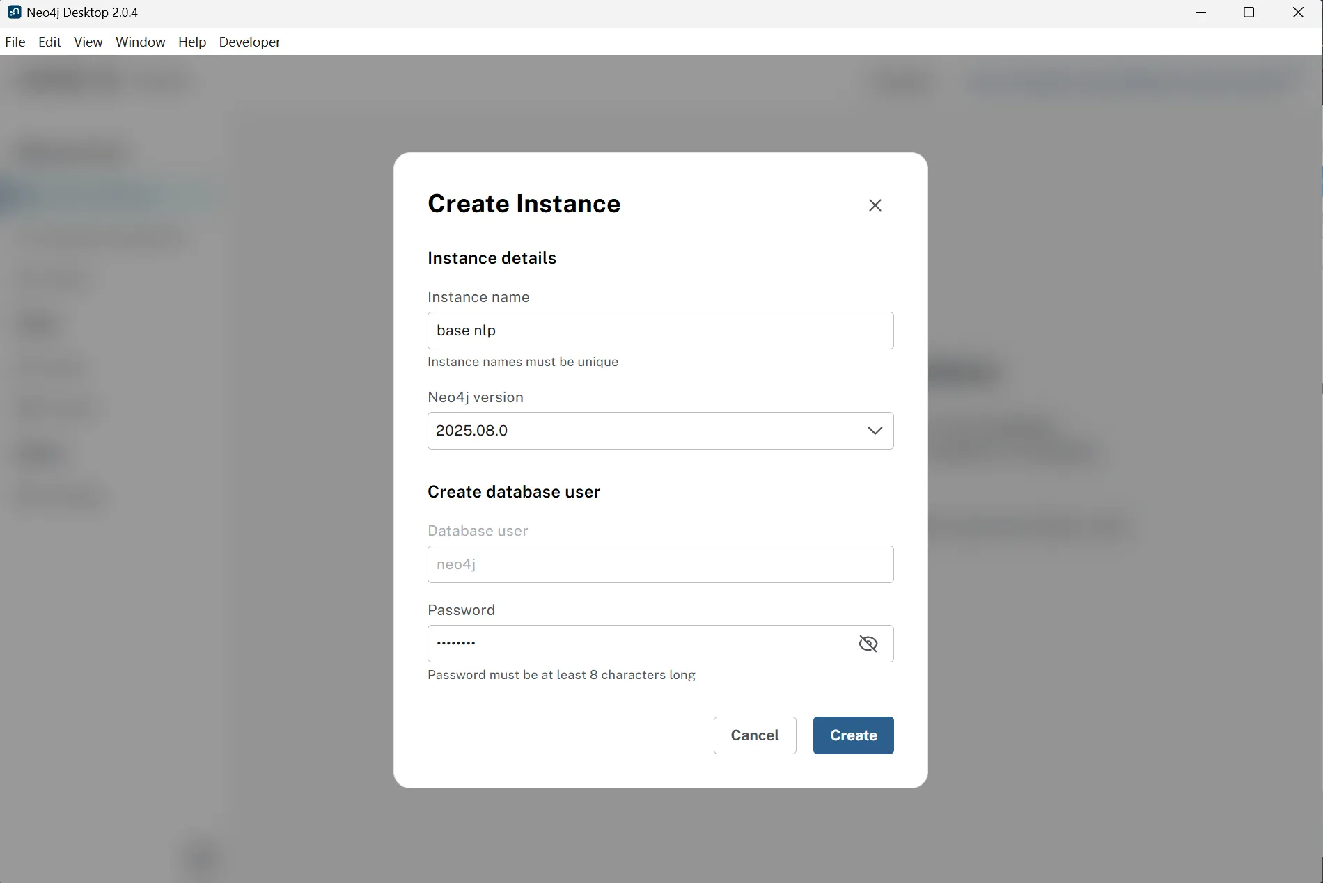Click the 'Instance name' field label
This screenshot has width=1323, height=883.
pos(478,297)
